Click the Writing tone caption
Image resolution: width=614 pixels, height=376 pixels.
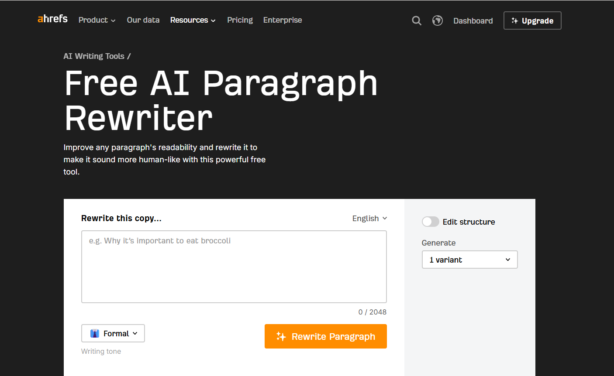pyautogui.click(x=101, y=352)
